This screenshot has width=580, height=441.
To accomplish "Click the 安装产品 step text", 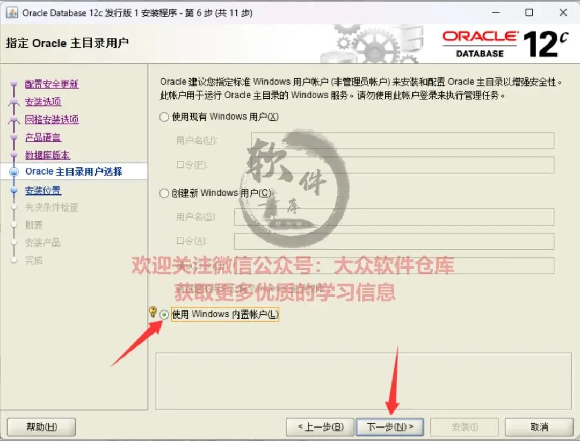I will pos(42,243).
